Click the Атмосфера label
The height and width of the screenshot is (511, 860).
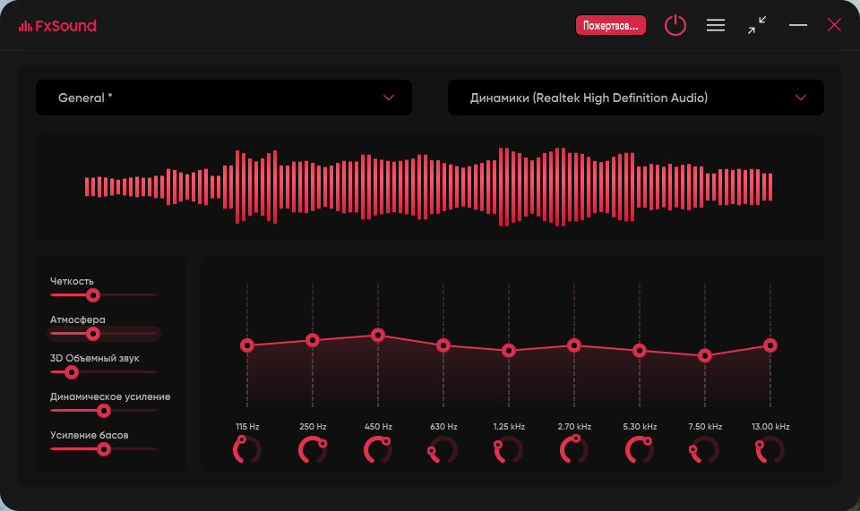(77, 319)
